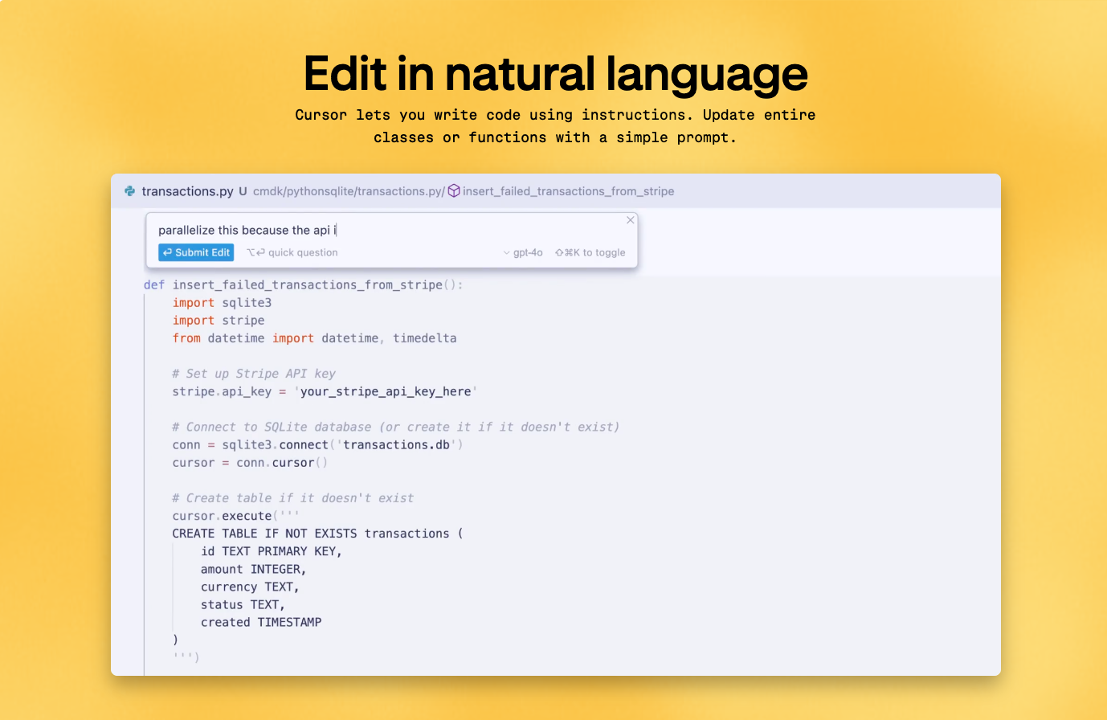Open the gpt-4o model dropdown
This screenshot has height=720, width=1107.
coord(523,252)
